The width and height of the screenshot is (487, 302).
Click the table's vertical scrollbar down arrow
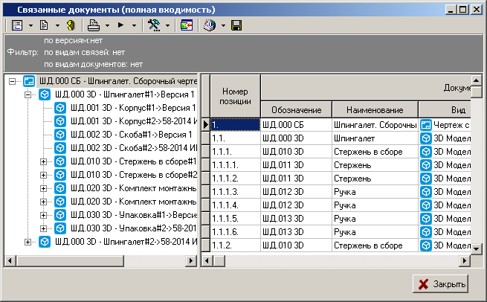click(x=477, y=248)
